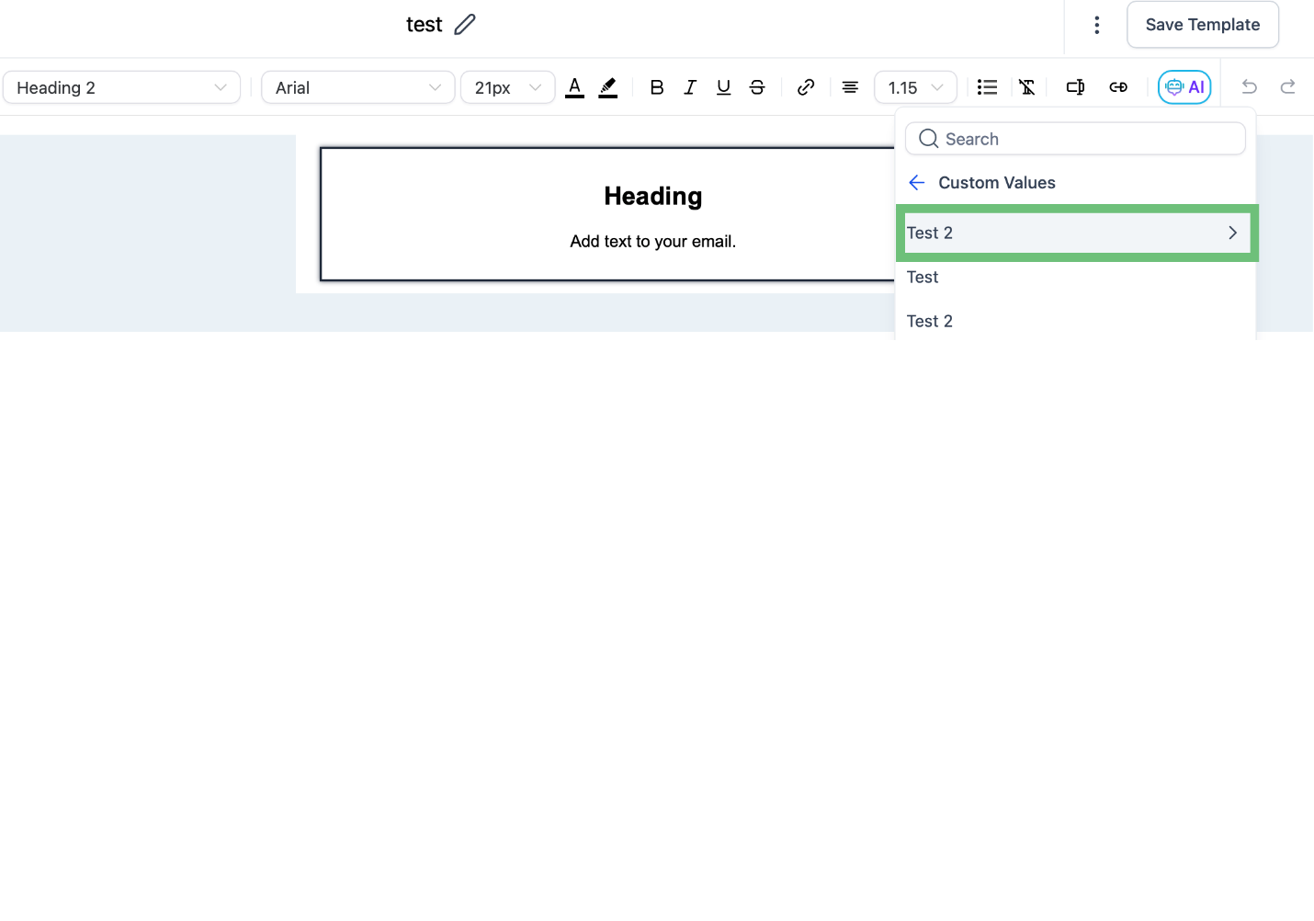This screenshot has width=1314, height=921.
Task: Select the bottom Test 2 custom value
Action: click(930, 322)
